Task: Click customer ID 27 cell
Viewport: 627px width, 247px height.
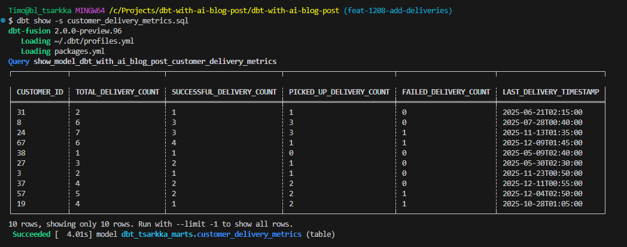Action: (21, 163)
